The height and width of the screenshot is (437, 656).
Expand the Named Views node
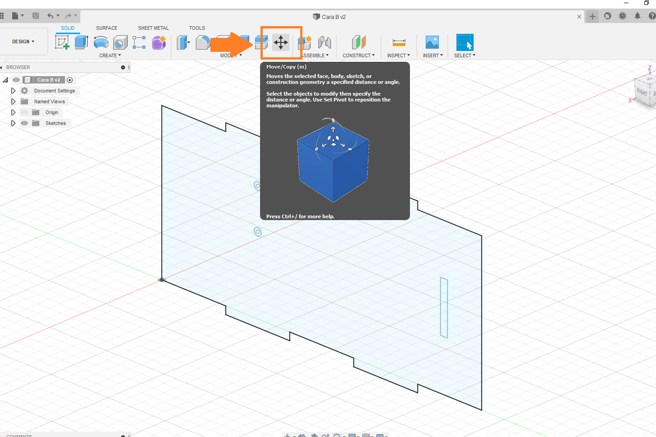coord(13,101)
